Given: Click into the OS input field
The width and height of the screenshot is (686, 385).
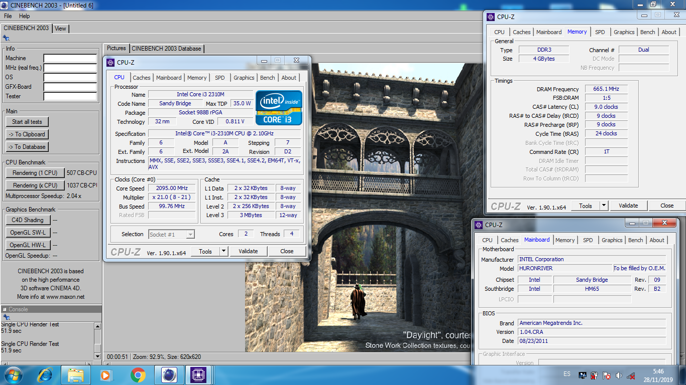Looking at the screenshot, I should (70, 78).
